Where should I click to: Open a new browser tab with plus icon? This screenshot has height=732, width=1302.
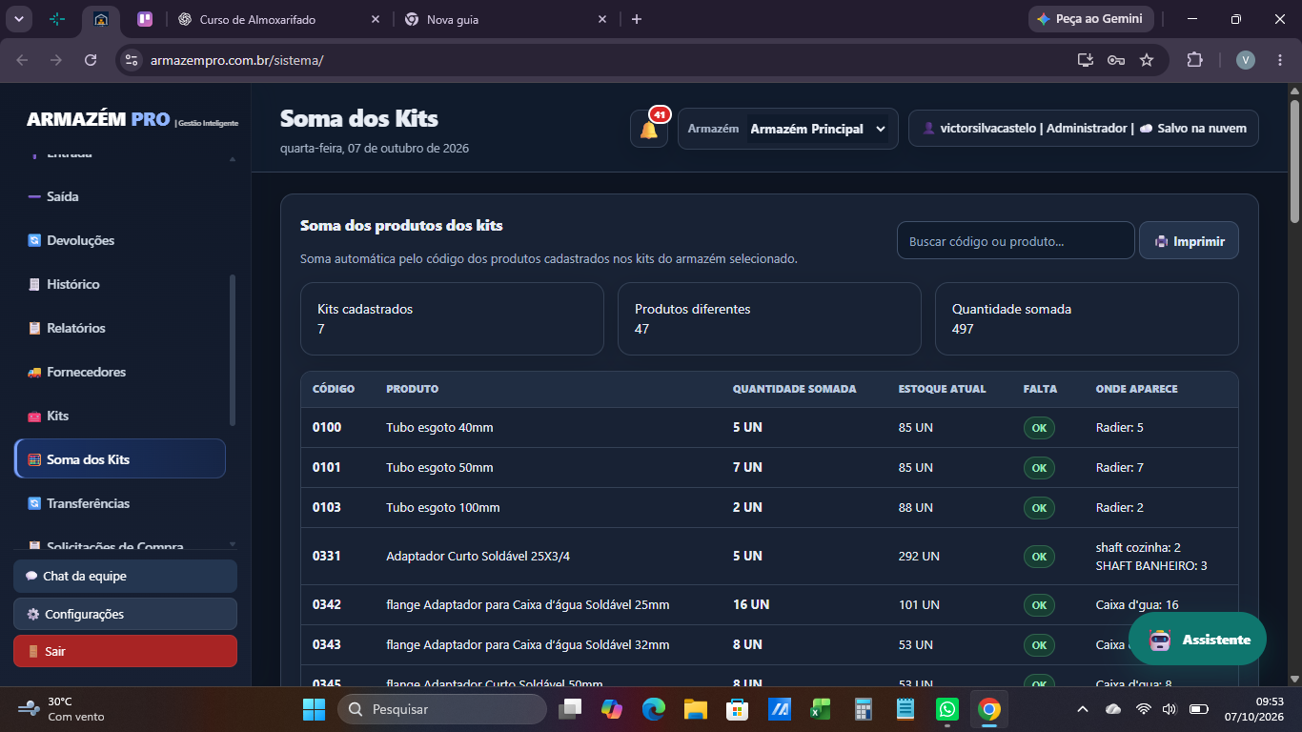(637, 19)
